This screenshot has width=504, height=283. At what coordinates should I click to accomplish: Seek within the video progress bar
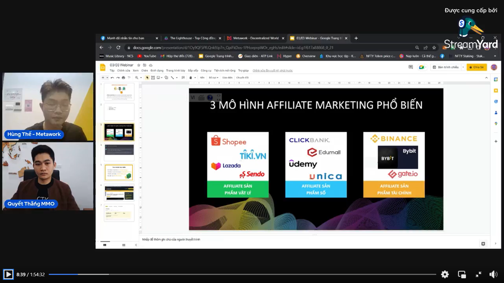[242, 274]
